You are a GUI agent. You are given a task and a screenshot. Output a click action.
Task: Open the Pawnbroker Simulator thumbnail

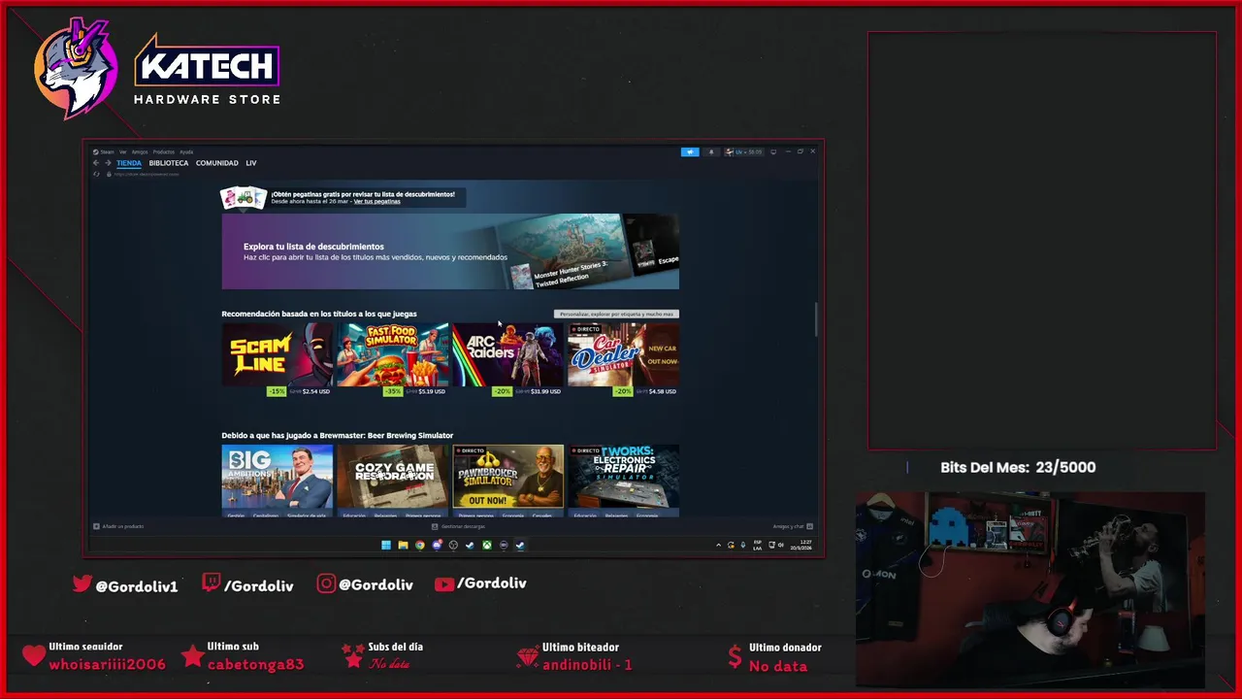click(x=507, y=476)
